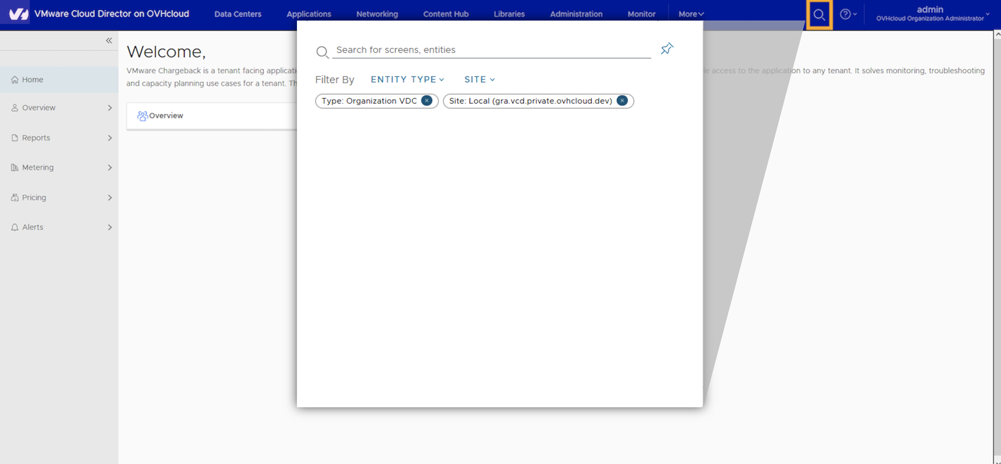
Task: Focus the Search for screens, entities field
Action: [x=491, y=50]
